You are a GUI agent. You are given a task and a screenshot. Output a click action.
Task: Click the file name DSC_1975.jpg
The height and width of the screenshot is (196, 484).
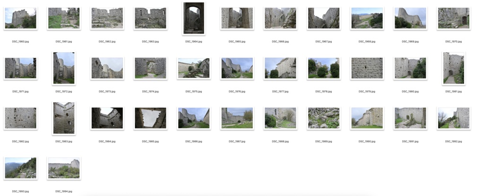[193, 92]
